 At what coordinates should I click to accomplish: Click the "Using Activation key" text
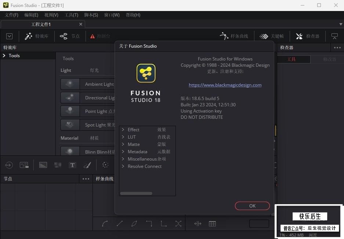[201, 111]
